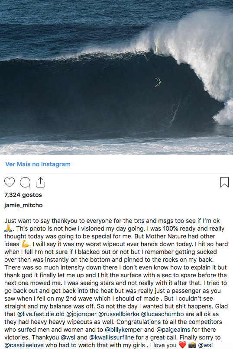
Task: Open the @kwallissurfline mention
Action: [112, 337]
